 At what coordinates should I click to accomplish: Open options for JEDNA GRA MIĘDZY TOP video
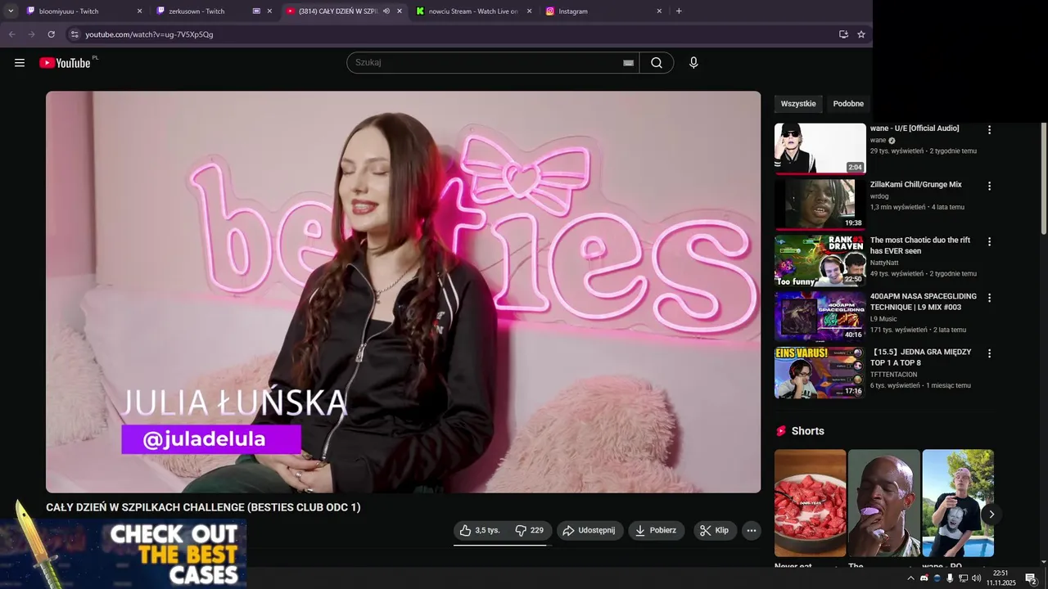(989, 353)
